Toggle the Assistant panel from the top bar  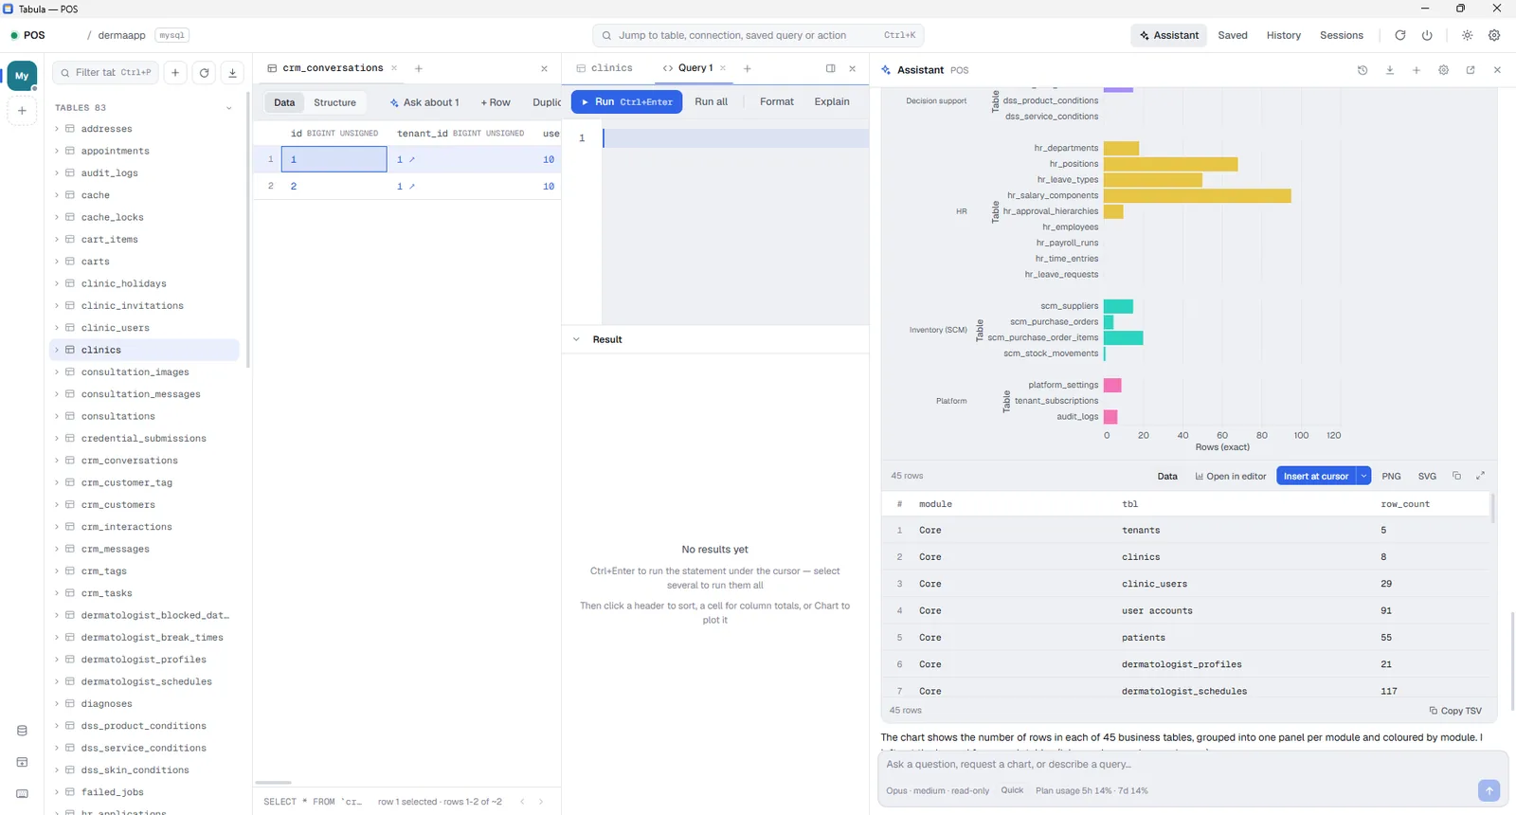[1168, 35]
